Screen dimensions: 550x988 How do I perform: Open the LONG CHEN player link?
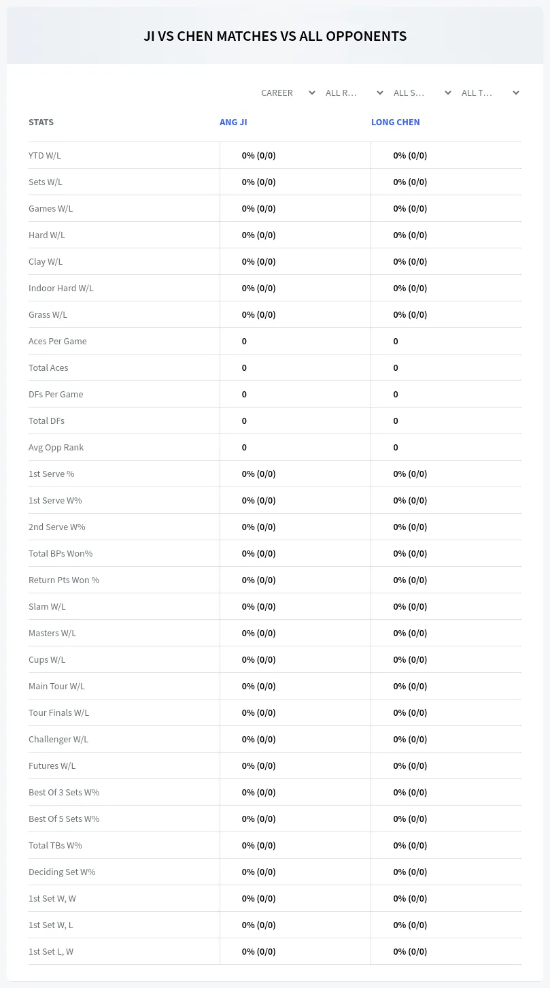tap(396, 122)
